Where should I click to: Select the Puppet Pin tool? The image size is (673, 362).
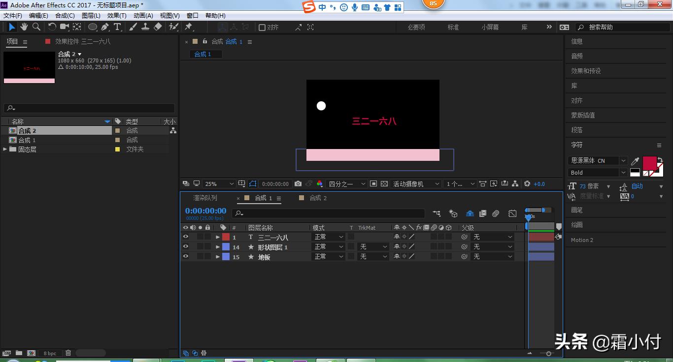[x=188, y=27]
